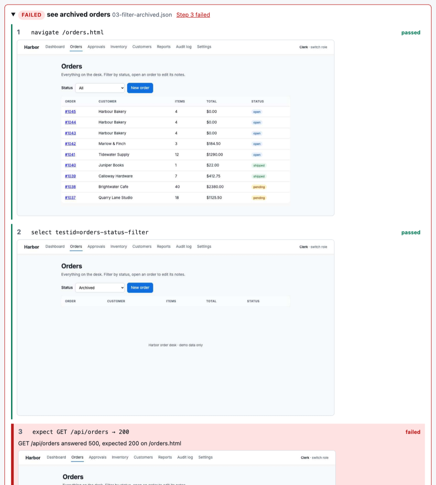Select Reports tab in step 1 screenshot

pos(164,47)
